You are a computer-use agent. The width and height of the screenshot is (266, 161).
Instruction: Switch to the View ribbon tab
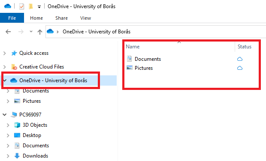pyautogui.click(x=85, y=18)
